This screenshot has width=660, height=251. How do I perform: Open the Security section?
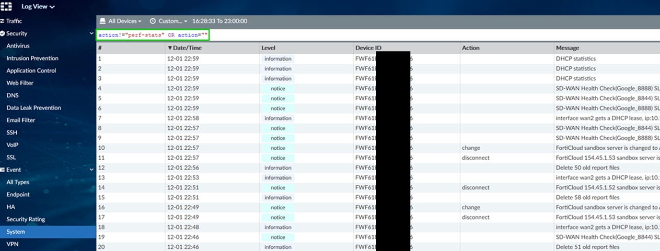click(x=17, y=33)
